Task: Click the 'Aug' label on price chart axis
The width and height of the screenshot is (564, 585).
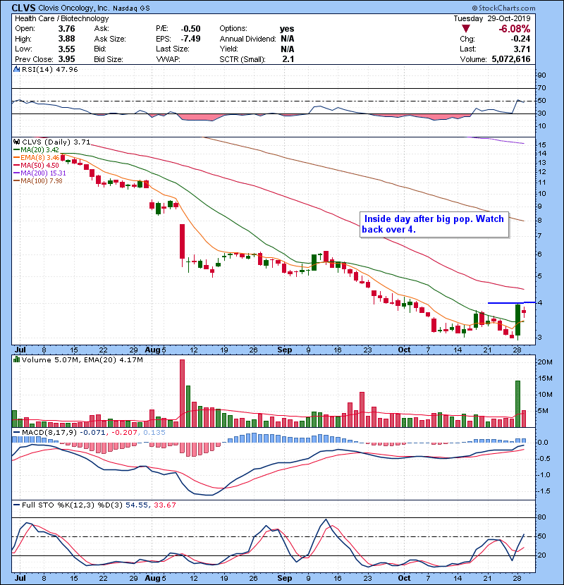Action: tap(152, 350)
